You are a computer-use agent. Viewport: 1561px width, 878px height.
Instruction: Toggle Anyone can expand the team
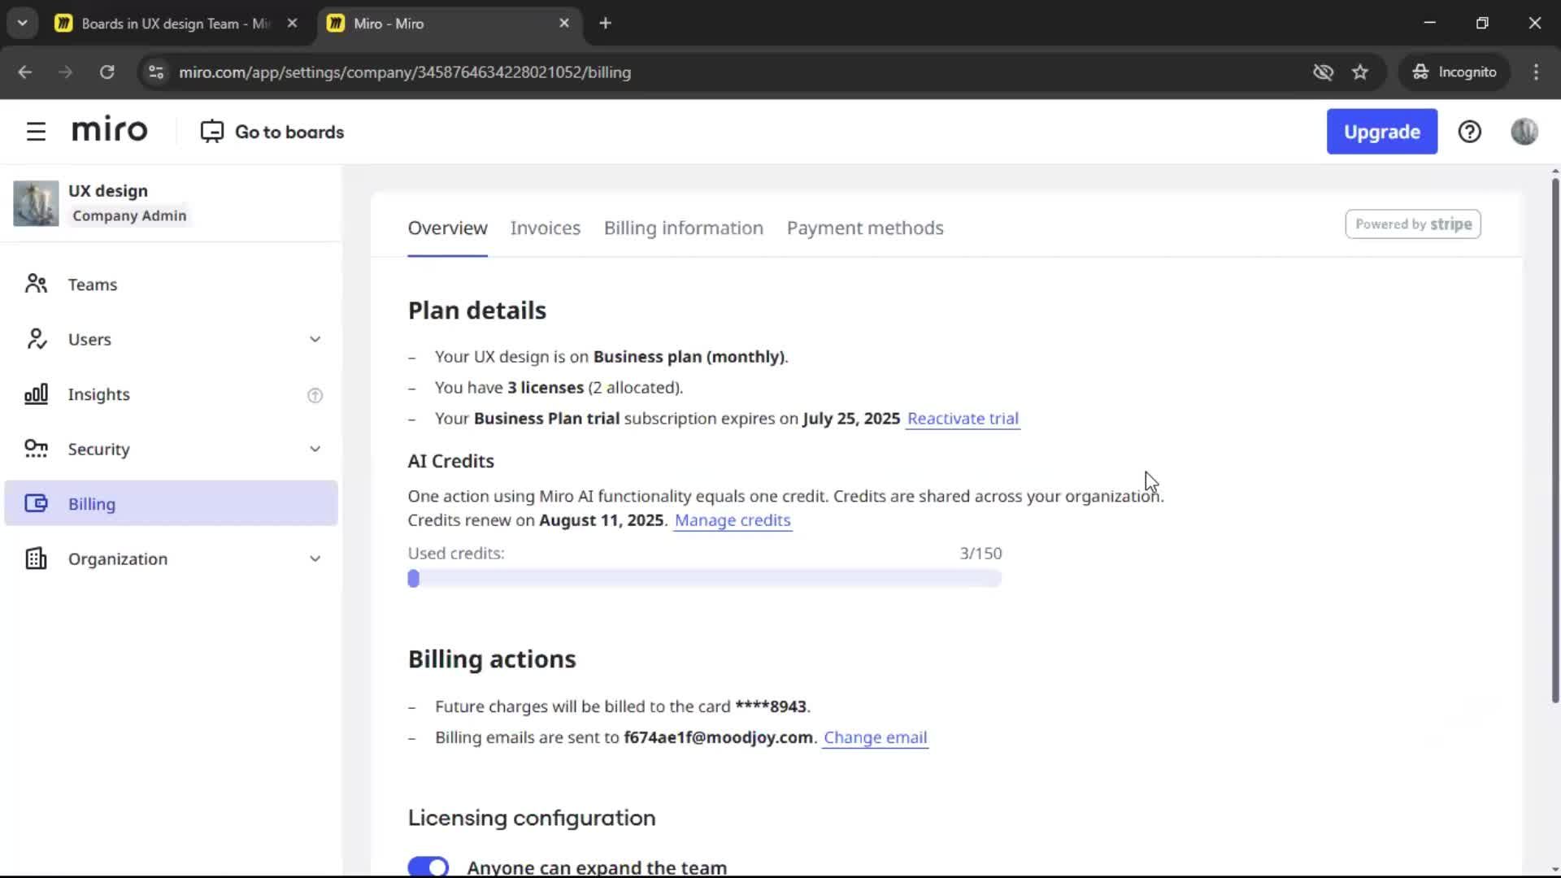point(428,867)
